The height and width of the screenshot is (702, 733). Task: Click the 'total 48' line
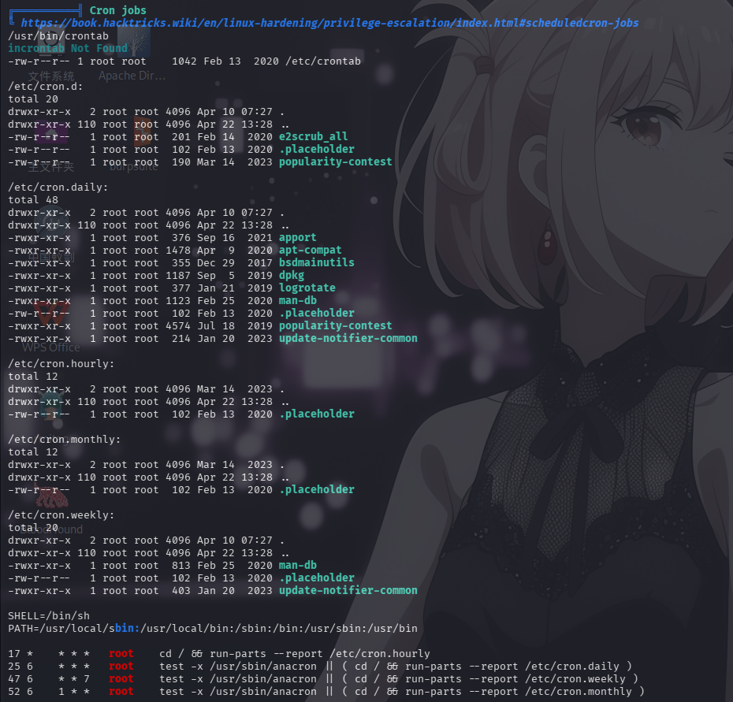pos(33,199)
